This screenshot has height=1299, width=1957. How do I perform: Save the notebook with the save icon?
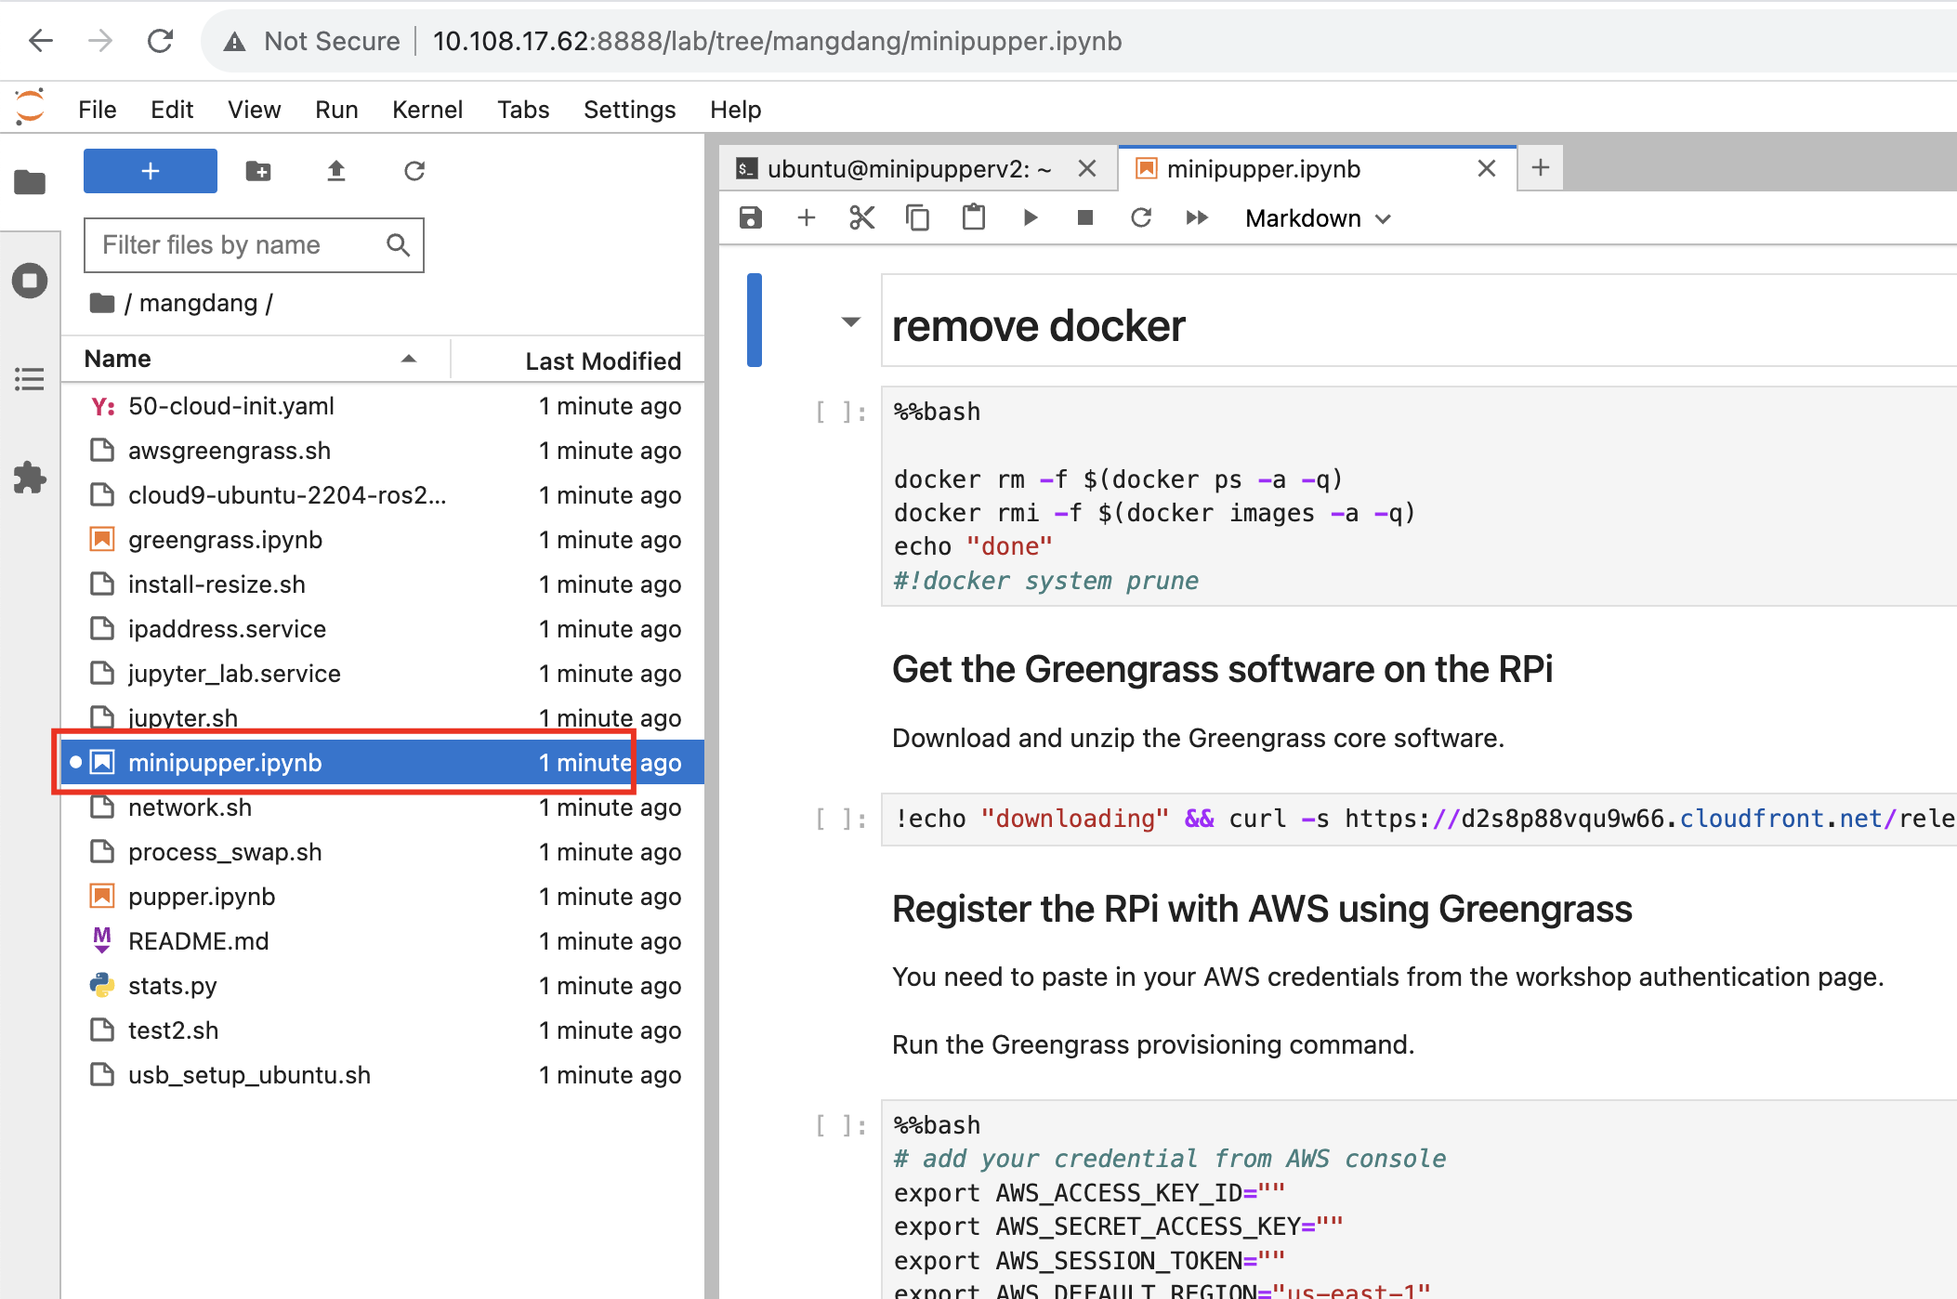point(750,218)
